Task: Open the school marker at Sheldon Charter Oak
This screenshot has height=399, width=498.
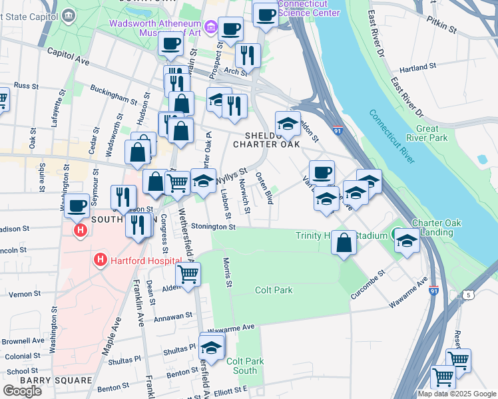Action: click(288, 125)
